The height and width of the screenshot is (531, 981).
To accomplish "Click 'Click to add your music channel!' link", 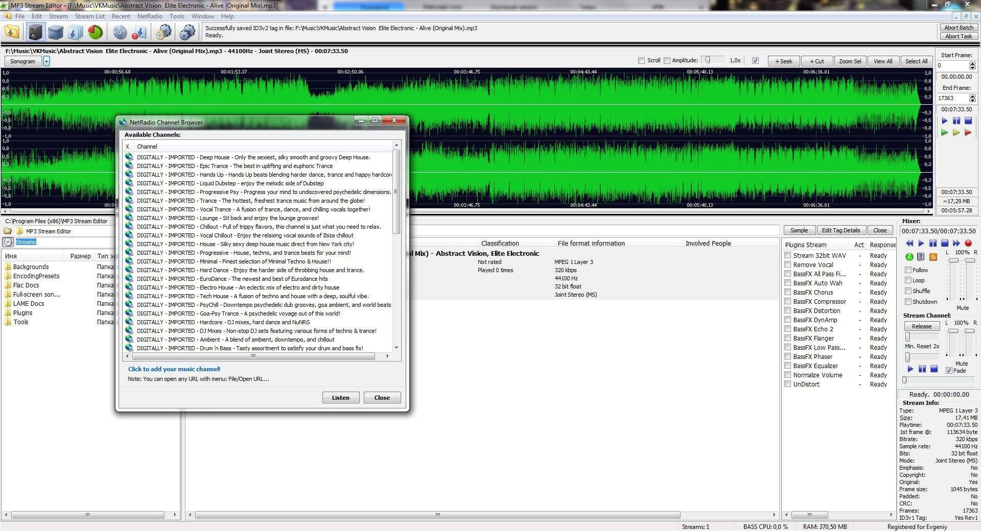I will pyautogui.click(x=174, y=369).
